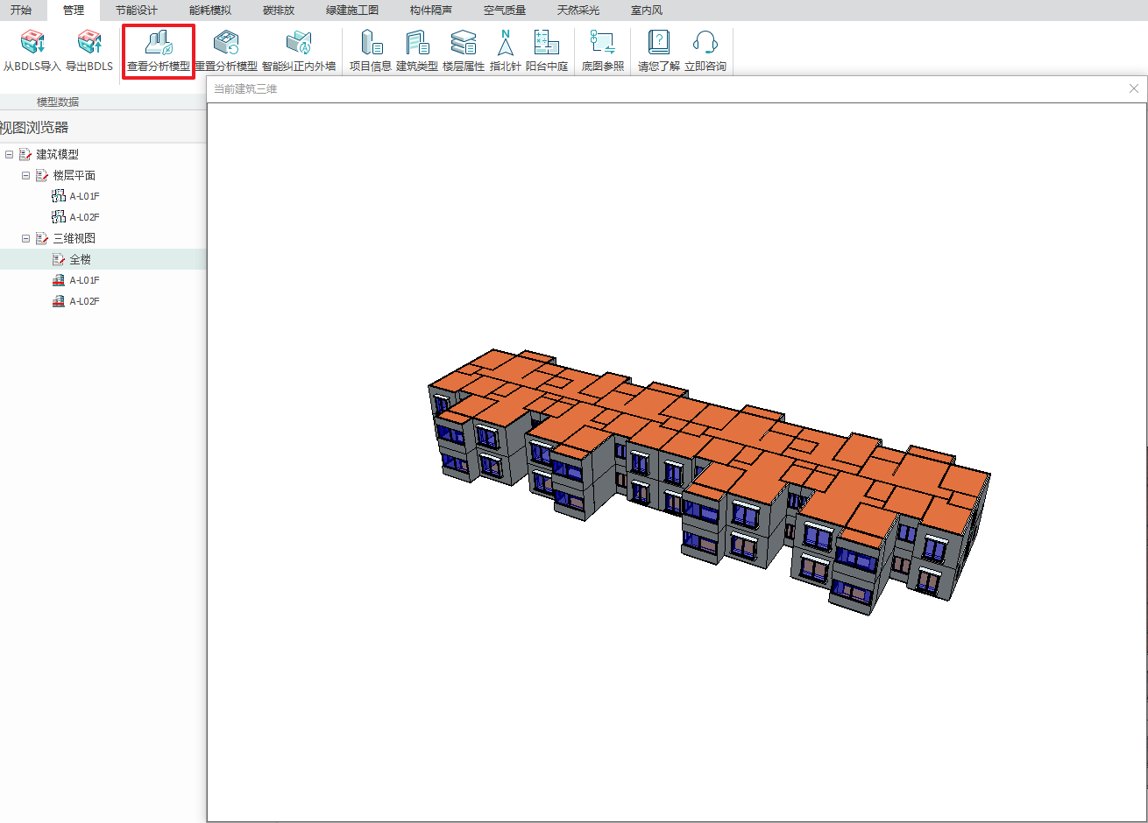1148x823 pixels.
Task: Select A-L02F under 三维视图
Action: [x=84, y=301]
